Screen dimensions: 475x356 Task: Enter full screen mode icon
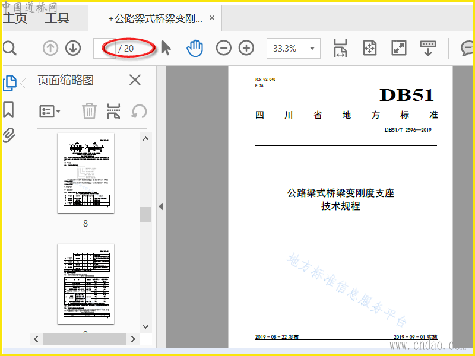pos(398,48)
